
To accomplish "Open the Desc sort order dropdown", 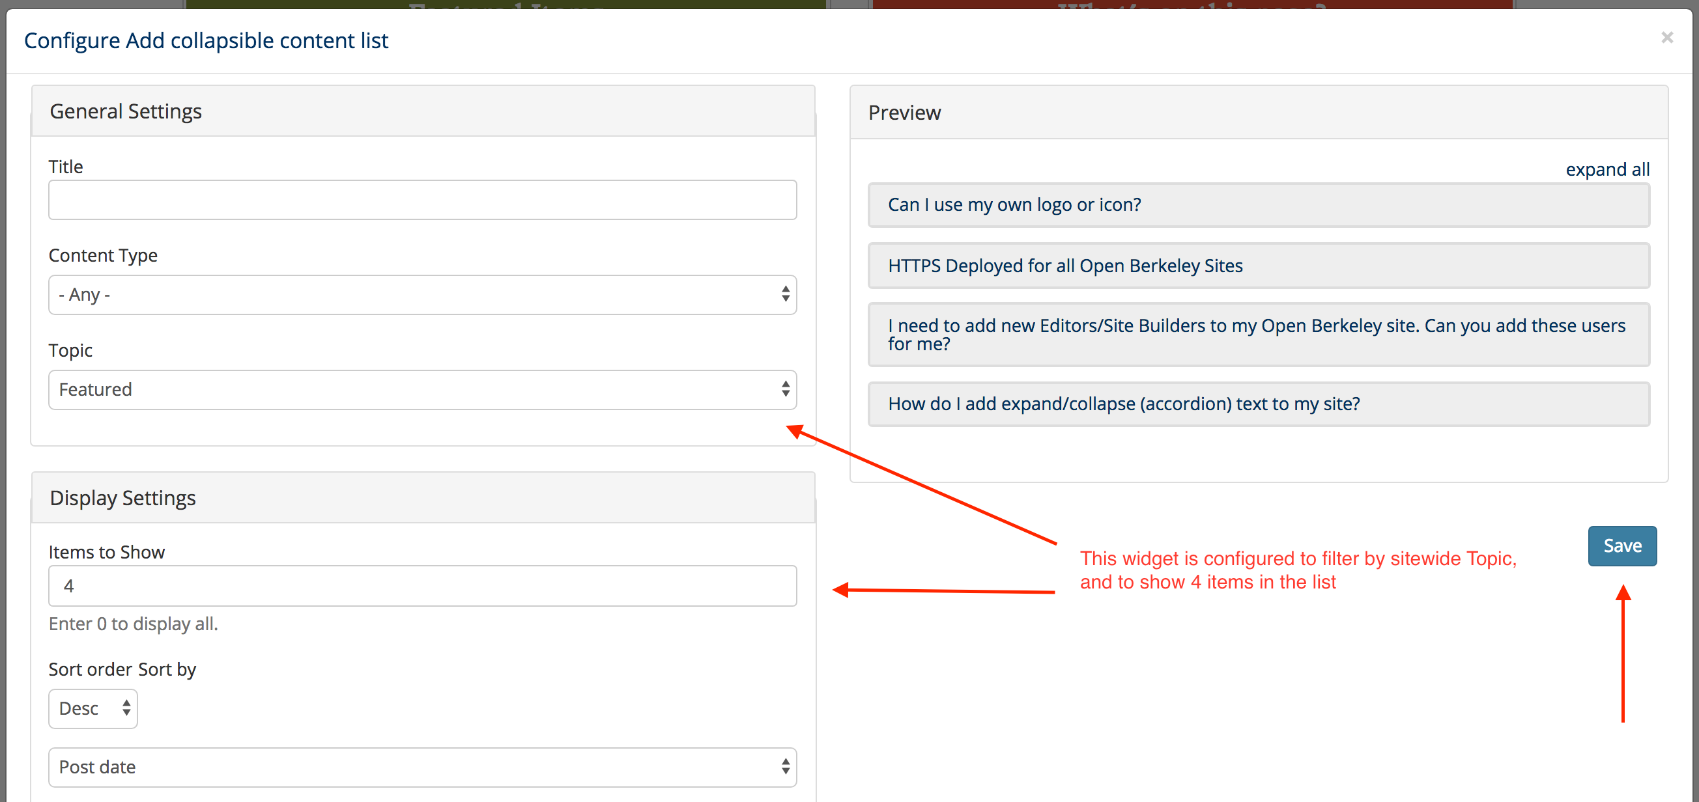I will click(x=93, y=708).
